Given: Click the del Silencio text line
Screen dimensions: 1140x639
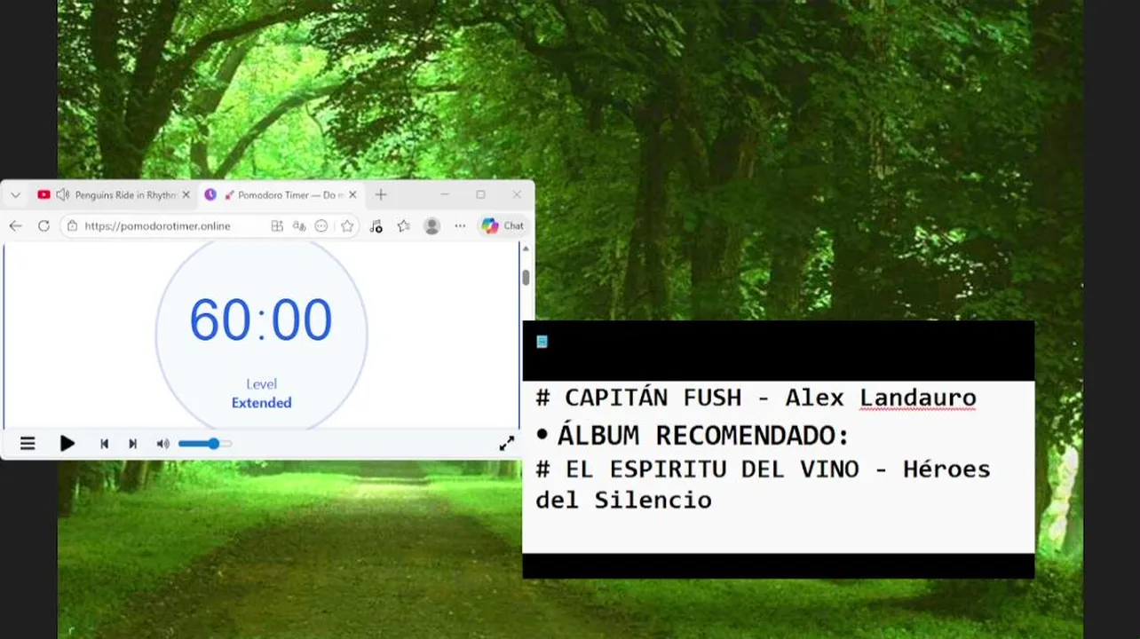Looking at the screenshot, I should [623, 501].
